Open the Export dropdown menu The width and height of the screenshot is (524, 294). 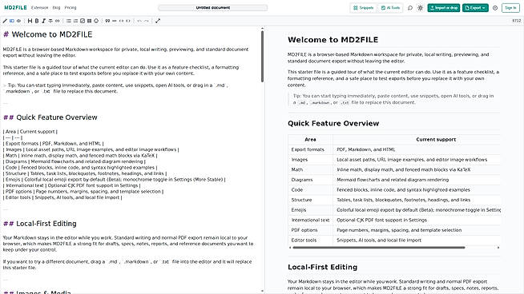pos(475,8)
